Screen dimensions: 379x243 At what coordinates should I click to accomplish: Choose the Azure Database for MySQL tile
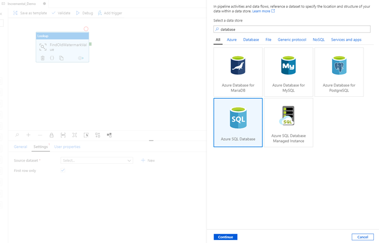288,72
